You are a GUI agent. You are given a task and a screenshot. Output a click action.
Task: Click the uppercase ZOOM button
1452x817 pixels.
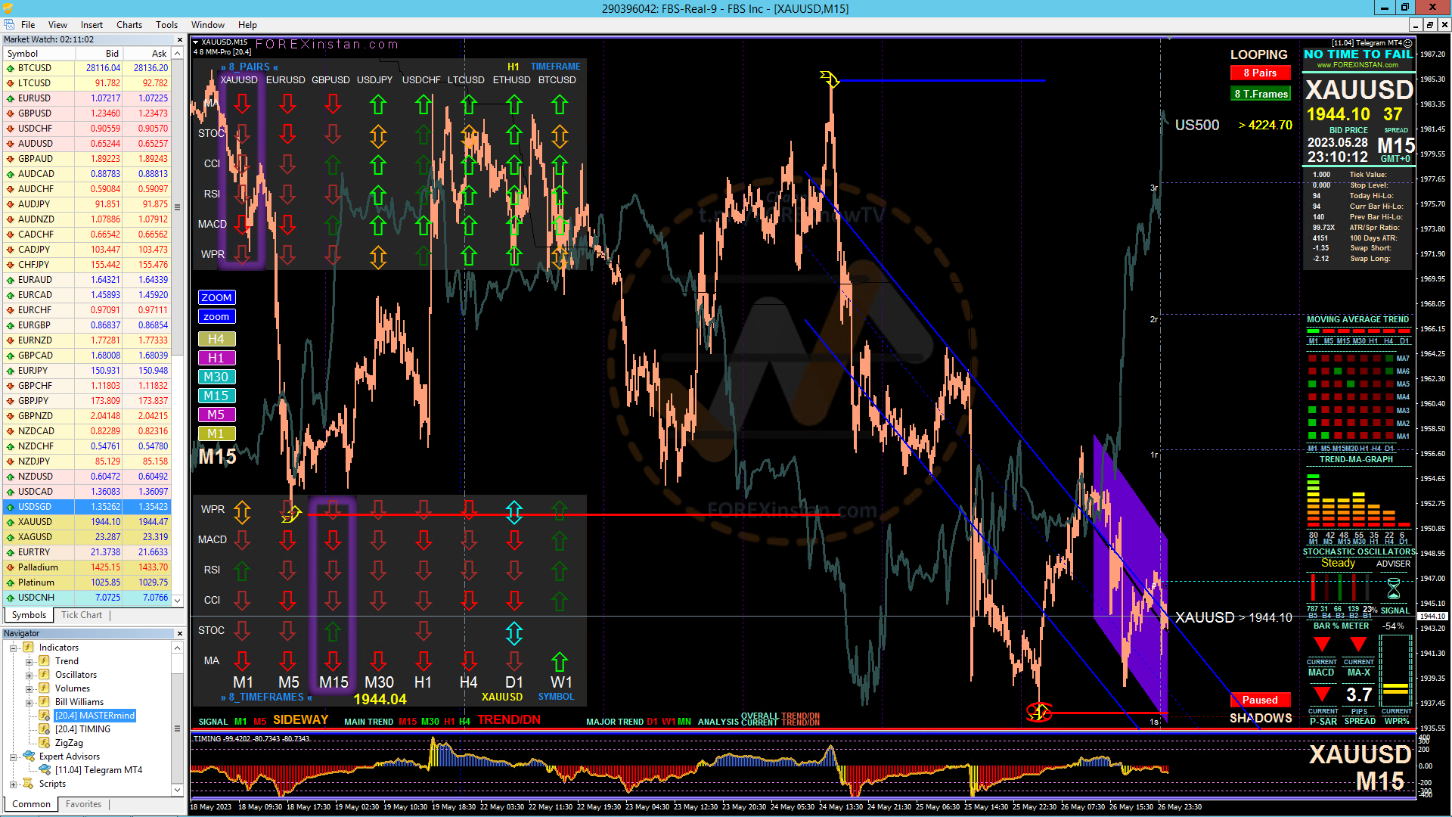click(x=216, y=297)
